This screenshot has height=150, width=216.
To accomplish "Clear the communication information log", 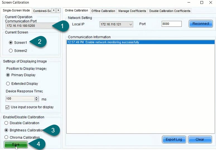I will pyautogui.click(x=200, y=139).
